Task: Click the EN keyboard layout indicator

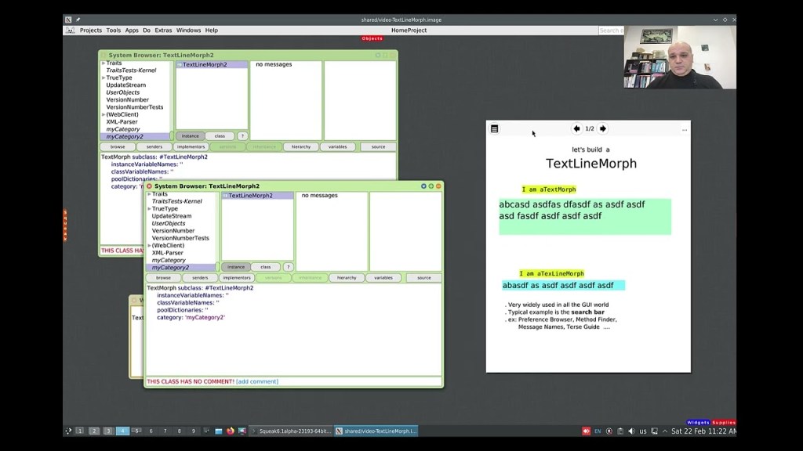Action: pyautogui.click(x=598, y=431)
